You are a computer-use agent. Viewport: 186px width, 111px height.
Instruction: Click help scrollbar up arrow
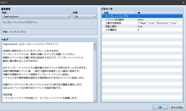(95, 43)
